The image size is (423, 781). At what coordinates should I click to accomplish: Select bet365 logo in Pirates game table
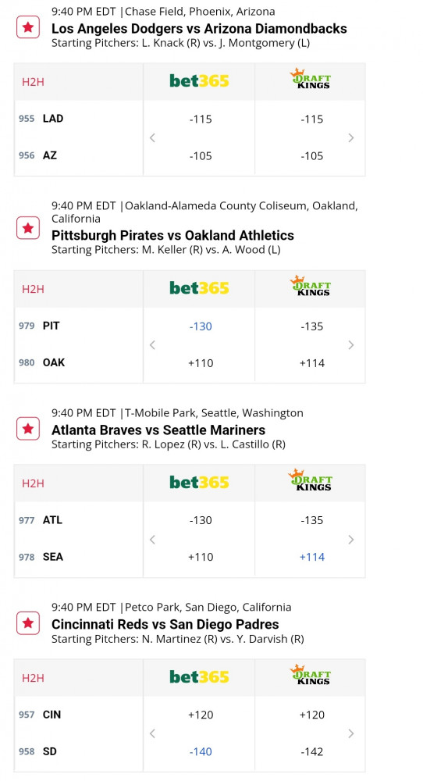point(199,288)
